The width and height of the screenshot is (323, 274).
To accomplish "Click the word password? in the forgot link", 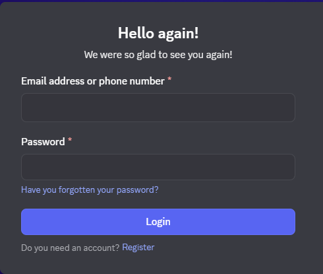I will 137,190.
